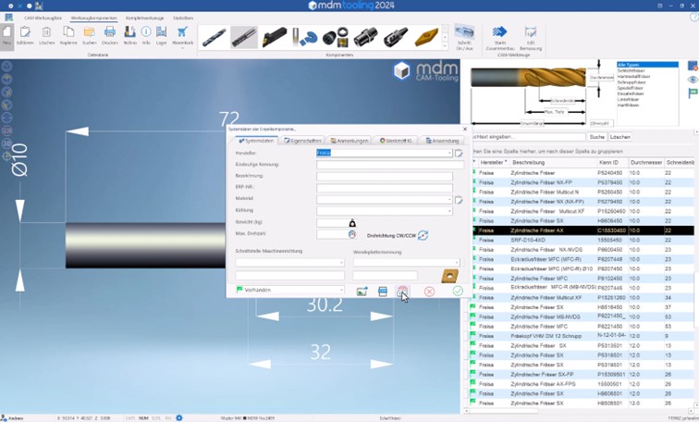The height and width of the screenshot is (422, 699).
Task: Click the blue window icon in dialog footer
Action: (383, 292)
